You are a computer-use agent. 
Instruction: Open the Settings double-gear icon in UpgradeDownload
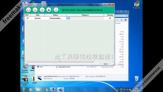click(35, 10)
